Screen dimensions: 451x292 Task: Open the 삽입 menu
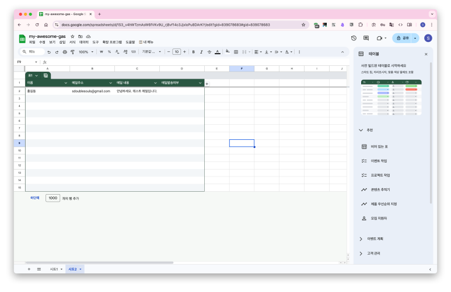click(62, 42)
